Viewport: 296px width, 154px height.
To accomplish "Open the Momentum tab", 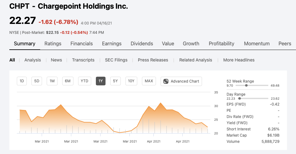I will coord(257,44).
